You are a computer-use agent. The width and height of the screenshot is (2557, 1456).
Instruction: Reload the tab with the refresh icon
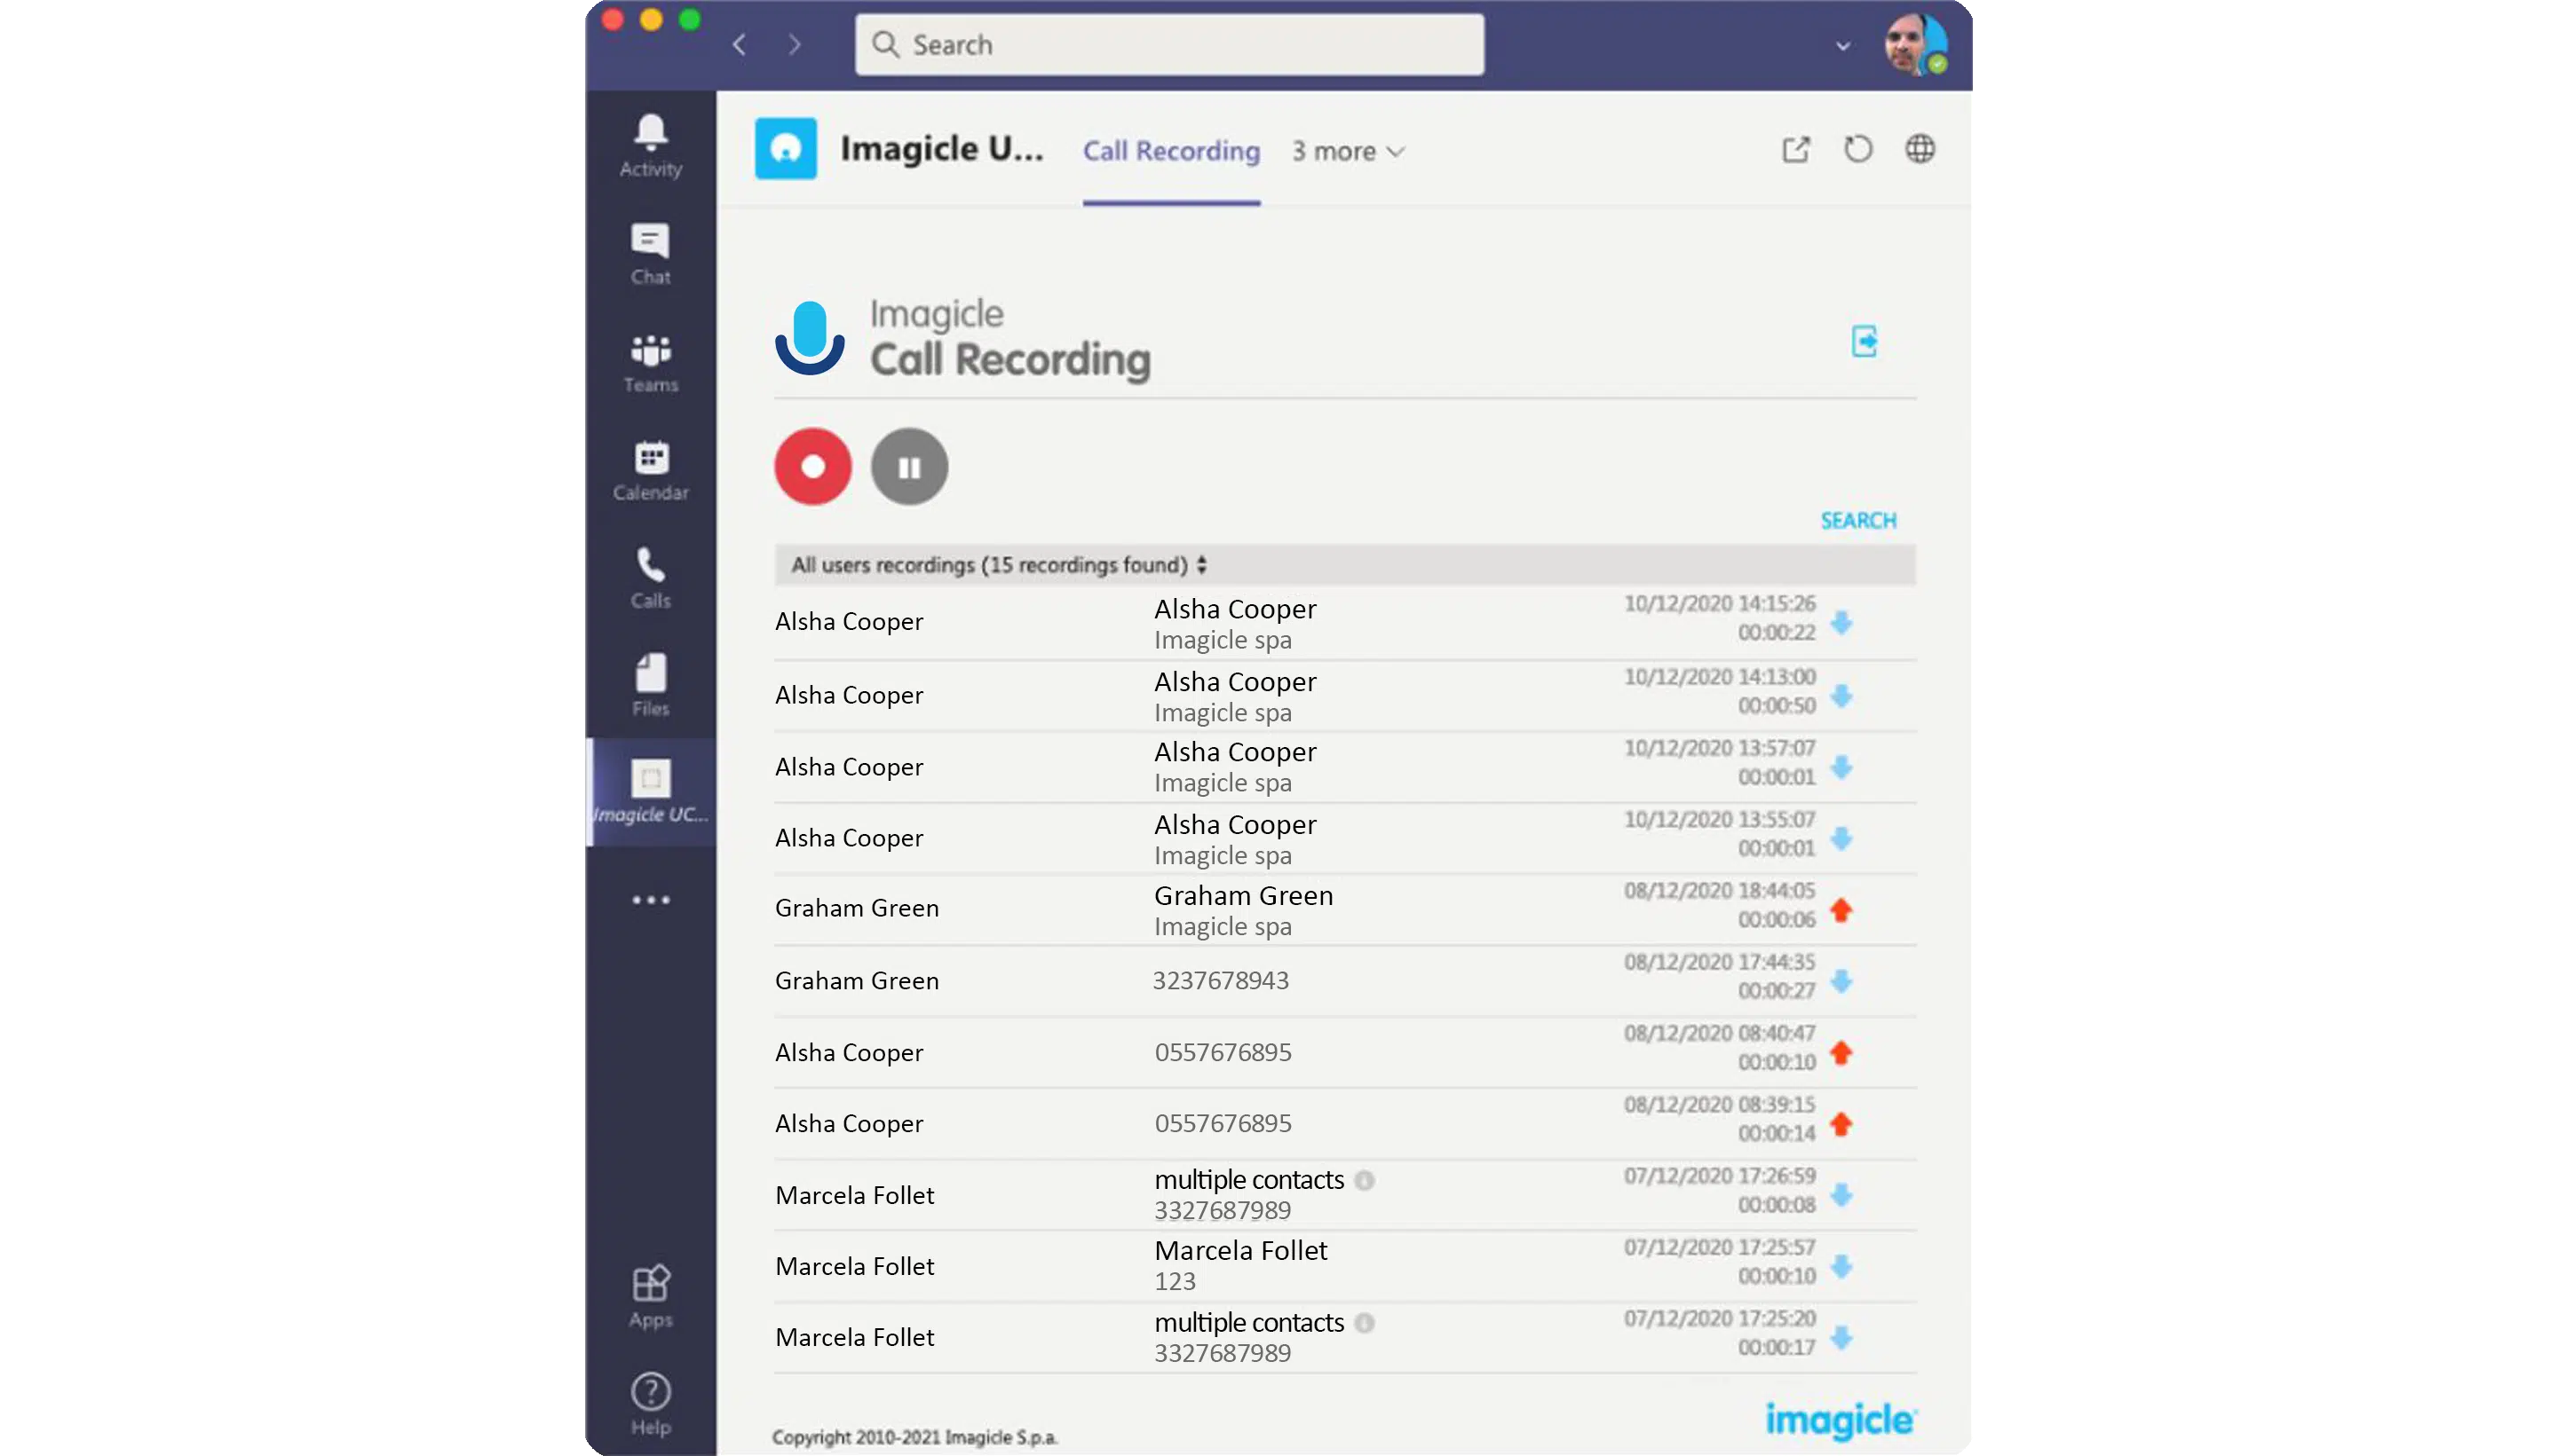1857,150
